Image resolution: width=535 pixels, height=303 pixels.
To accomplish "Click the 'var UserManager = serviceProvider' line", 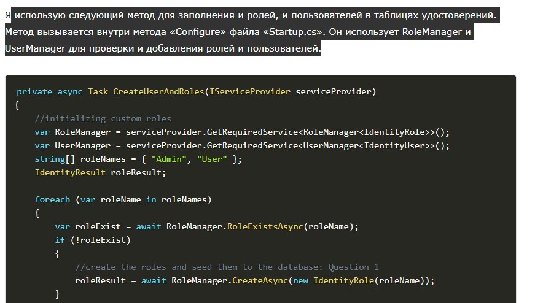I will [x=242, y=146].
